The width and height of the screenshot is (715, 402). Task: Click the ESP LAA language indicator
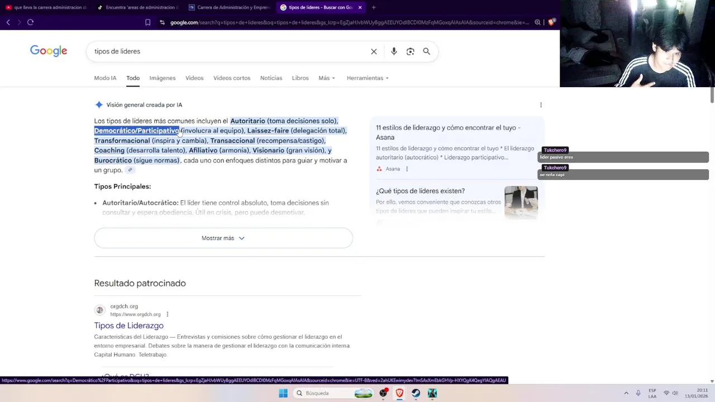652,393
